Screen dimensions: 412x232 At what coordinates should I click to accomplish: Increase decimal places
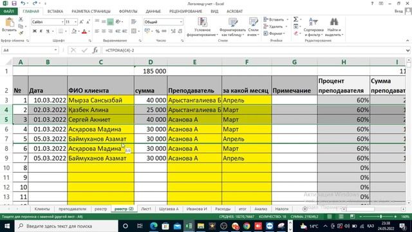coord(173,32)
